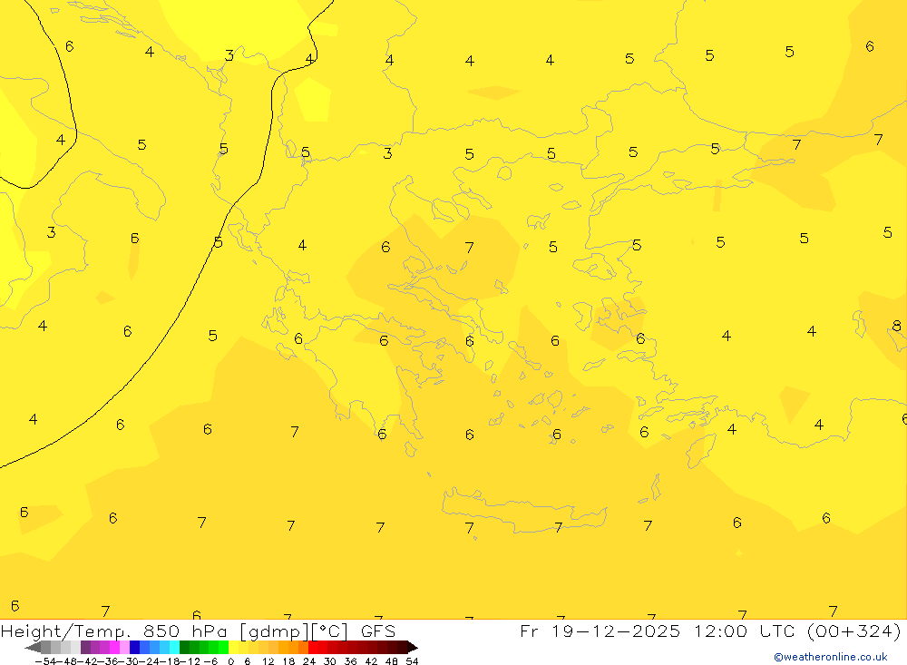This screenshot has width=907, height=665.
Task: Click the bright red legend swatch
Action: [313, 647]
